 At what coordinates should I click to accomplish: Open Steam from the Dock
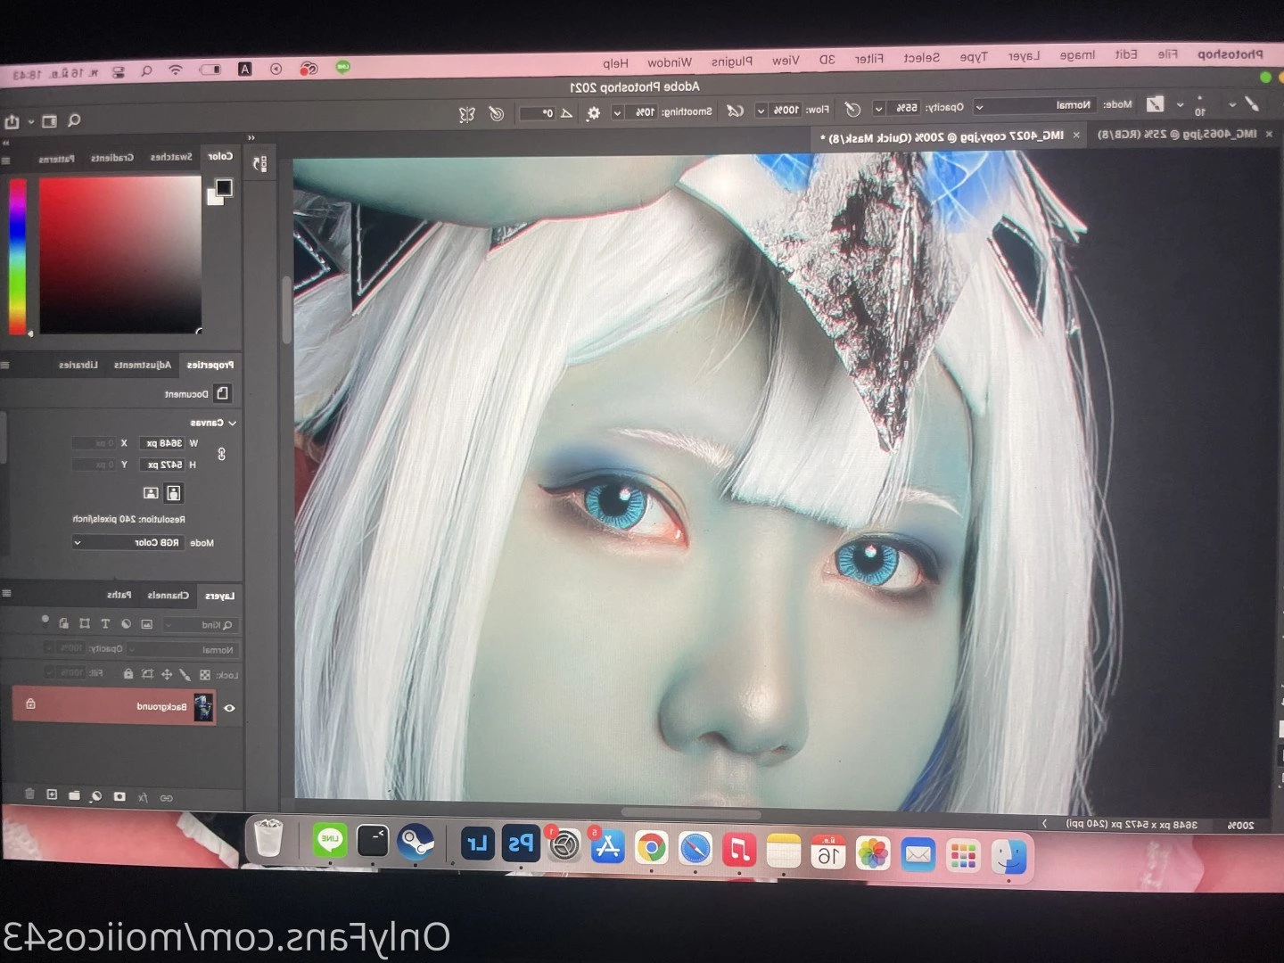tap(416, 843)
